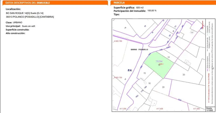
Task: Click the 'Superficie gráfica:' label
Action: 124,8
